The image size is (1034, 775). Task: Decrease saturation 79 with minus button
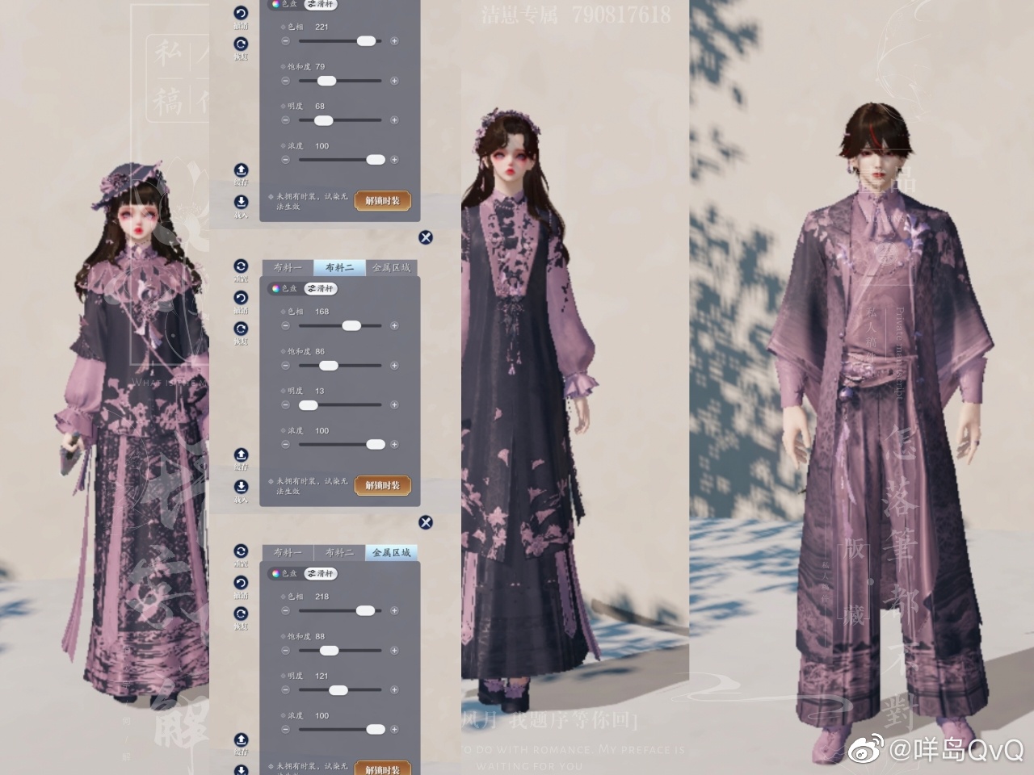click(x=285, y=81)
